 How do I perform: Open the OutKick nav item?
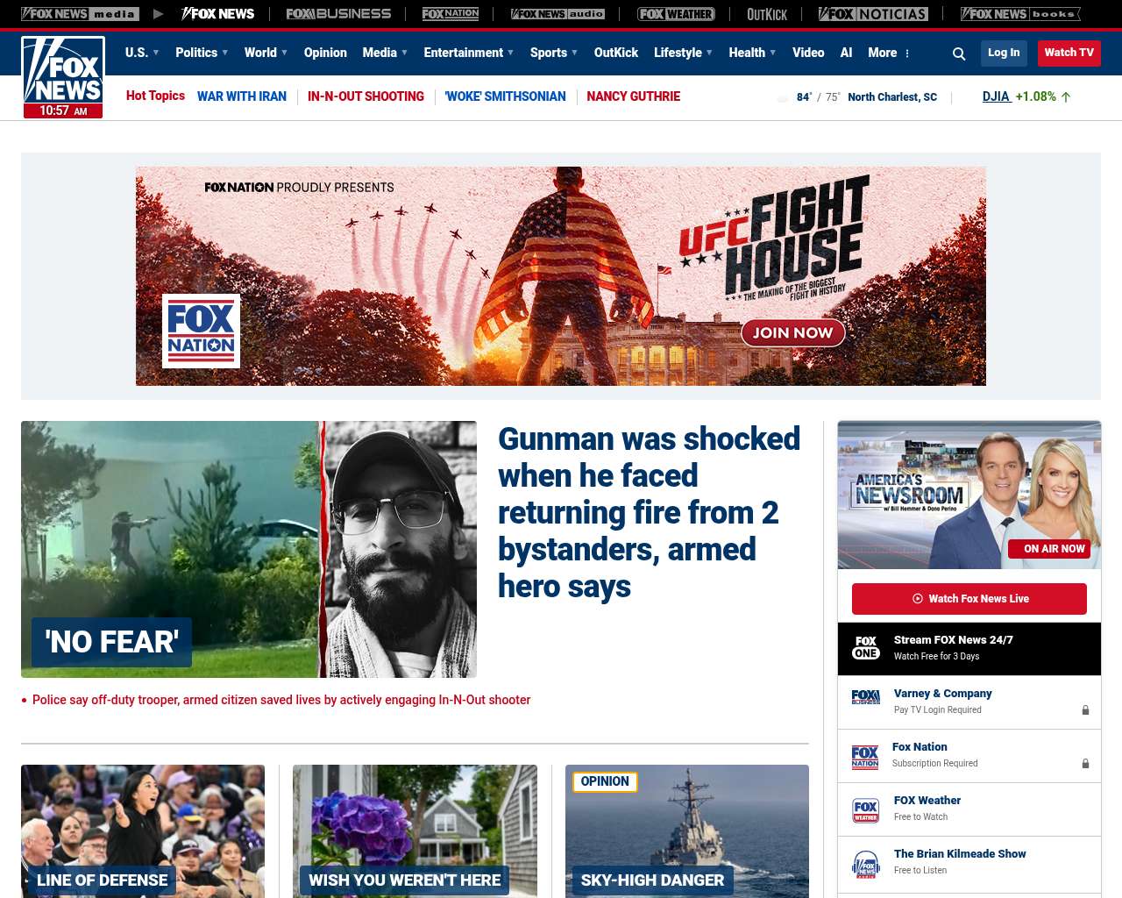[616, 53]
